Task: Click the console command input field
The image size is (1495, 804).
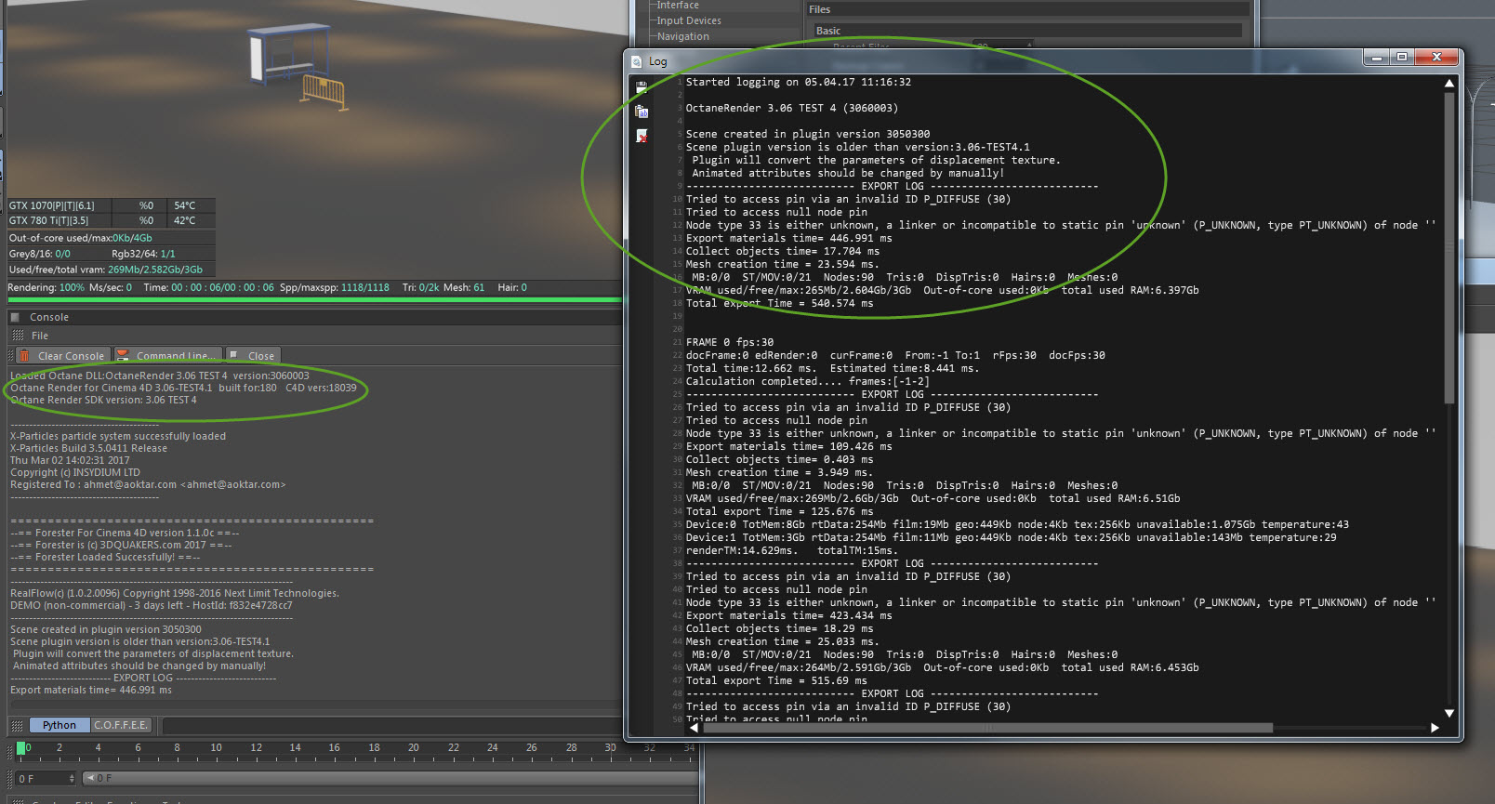Action: tap(391, 725)
